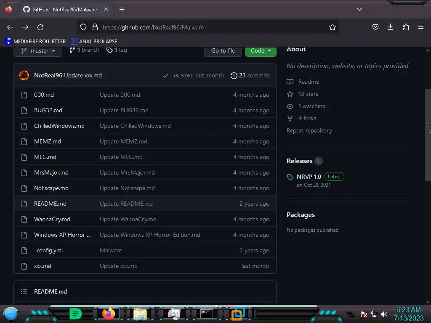Open the Update MEMZ.md commit message
Image resolution: width=431 pixels, height=323 pixels.
click(x=123, y=141)
